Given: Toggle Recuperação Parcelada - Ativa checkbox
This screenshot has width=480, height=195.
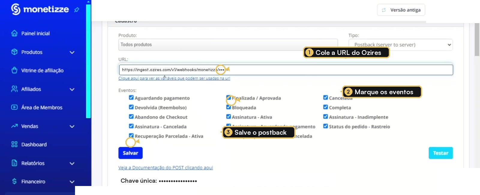Looking at the screenshot, I should point(131,136).
